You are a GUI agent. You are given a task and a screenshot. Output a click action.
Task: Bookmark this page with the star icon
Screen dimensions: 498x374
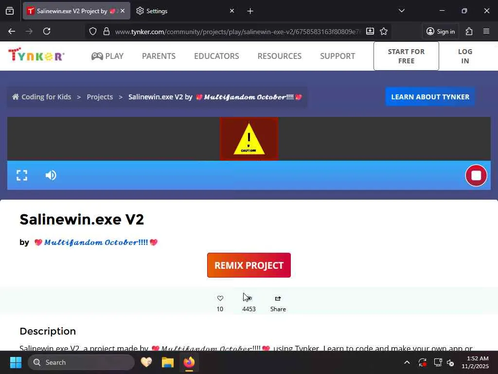(x=384, y=31)
